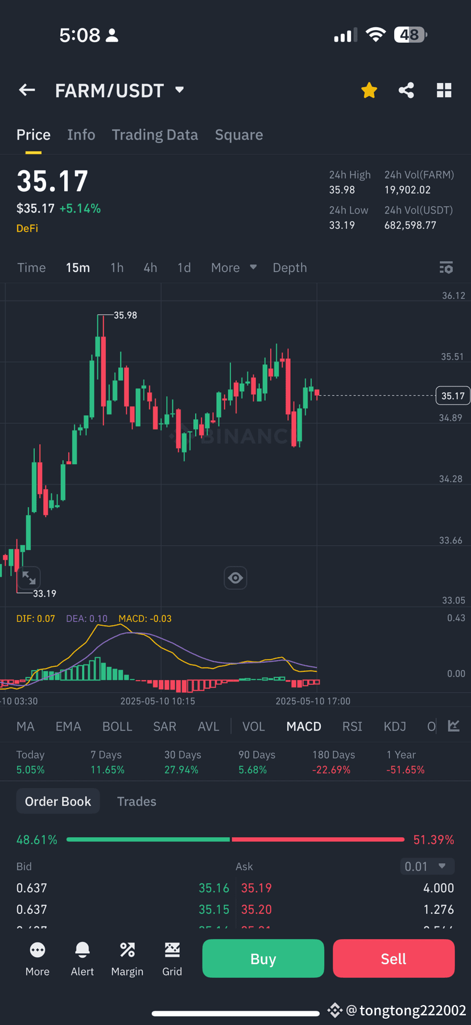Screen dimensions: 471x1025
Task: Tap the 24h High value 35.98
Action: click(x=342, y=190)
